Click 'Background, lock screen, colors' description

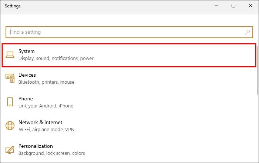[x=51, y=153]
